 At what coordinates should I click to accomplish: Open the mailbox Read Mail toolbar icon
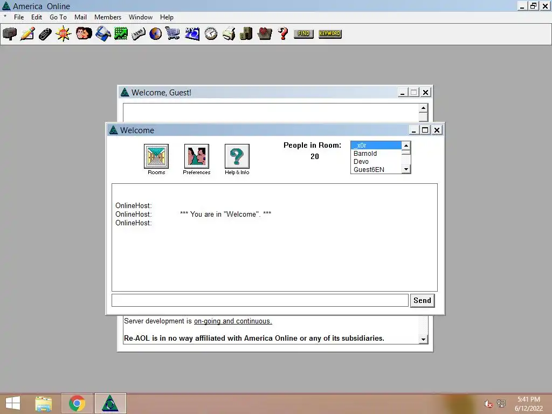tap(10, 34)
